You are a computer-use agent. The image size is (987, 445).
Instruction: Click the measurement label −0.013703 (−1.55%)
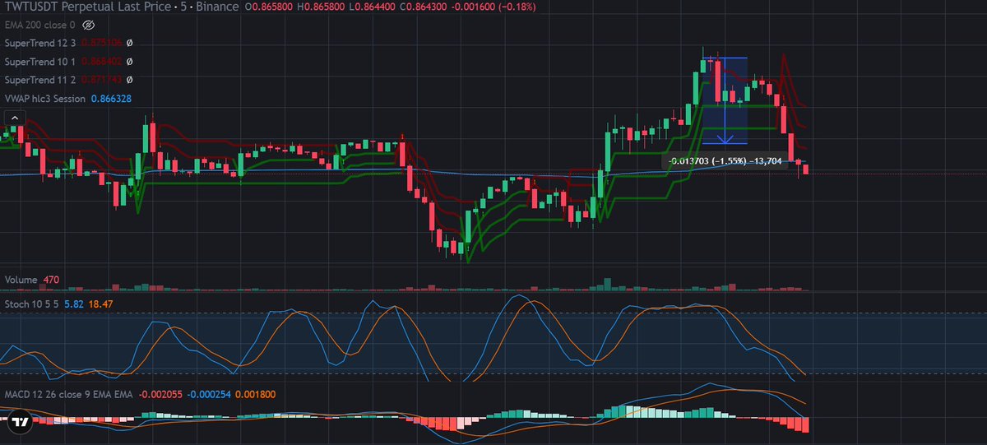tap(725, 161)
